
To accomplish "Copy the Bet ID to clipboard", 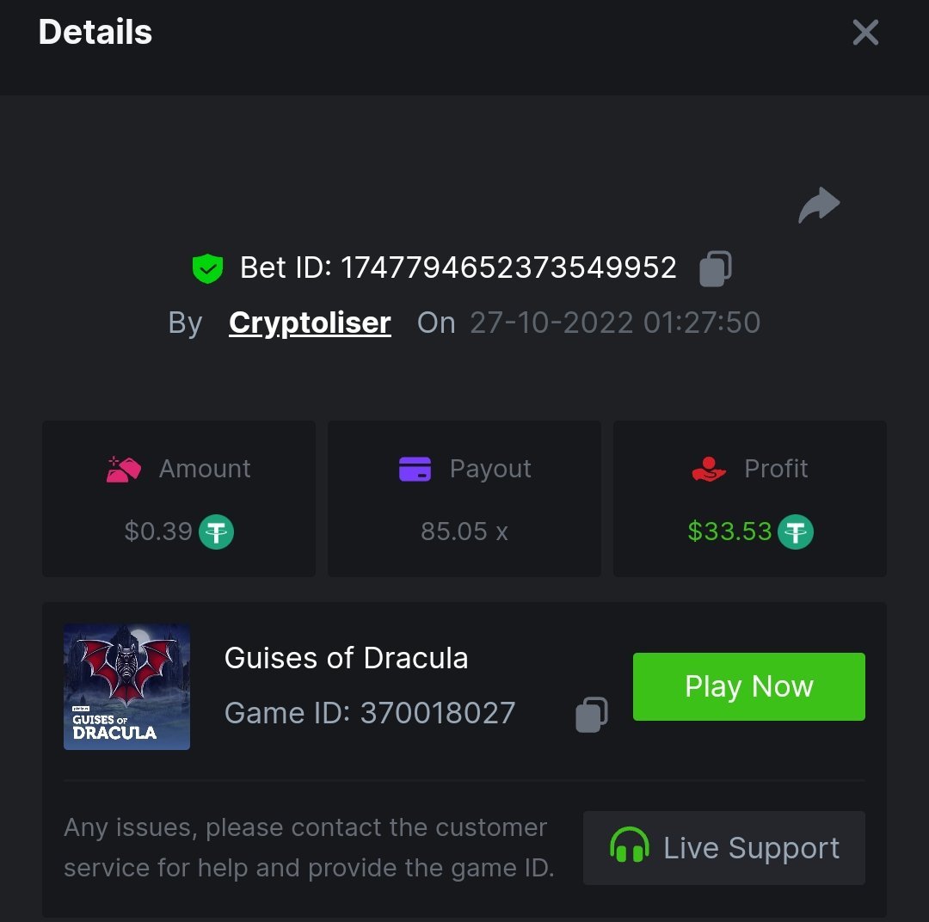I will click(x=715, y=268).
